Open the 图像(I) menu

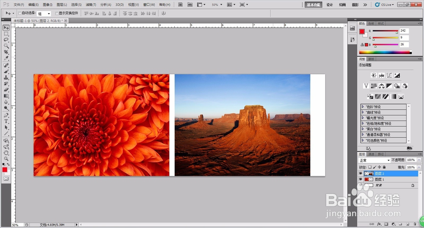[47, 5]
